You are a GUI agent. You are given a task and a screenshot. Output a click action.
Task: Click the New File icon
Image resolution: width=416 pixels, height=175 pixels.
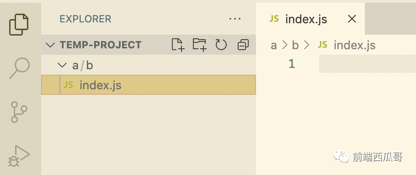click(178, 45)
